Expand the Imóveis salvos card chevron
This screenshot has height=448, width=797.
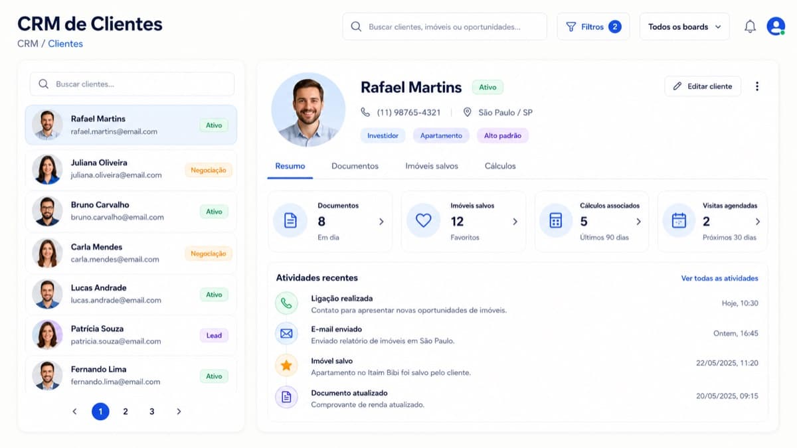pyautogui.click(x=515, y=222)
